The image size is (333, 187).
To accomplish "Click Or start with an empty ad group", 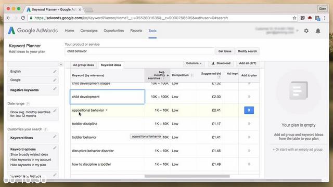I will (298, 150).
